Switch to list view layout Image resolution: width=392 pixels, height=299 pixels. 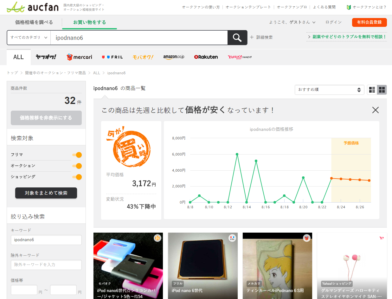pyautogui.click(x=372, y=90)
